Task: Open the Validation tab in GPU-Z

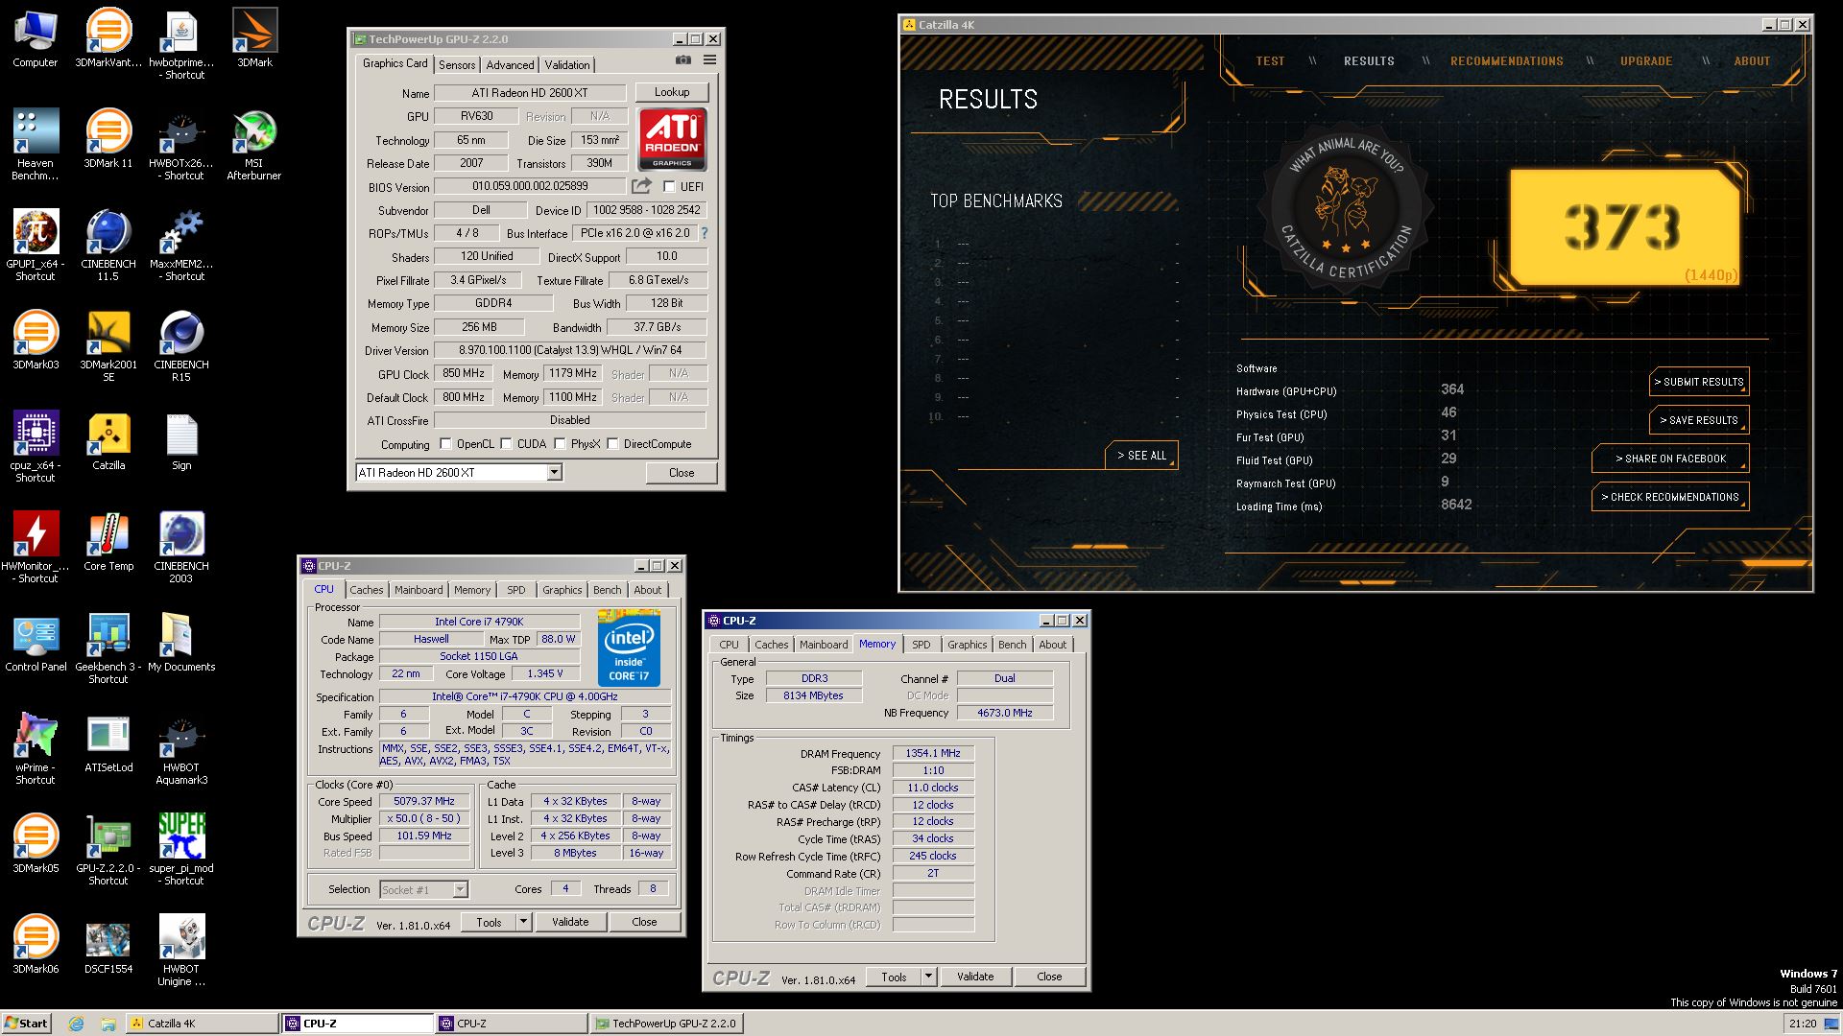Action: tap(567, 64)
